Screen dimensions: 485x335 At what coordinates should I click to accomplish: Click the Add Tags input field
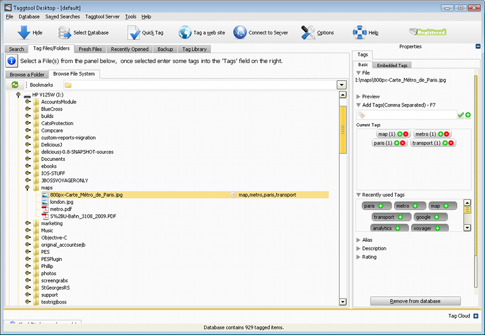click(406, 115)
